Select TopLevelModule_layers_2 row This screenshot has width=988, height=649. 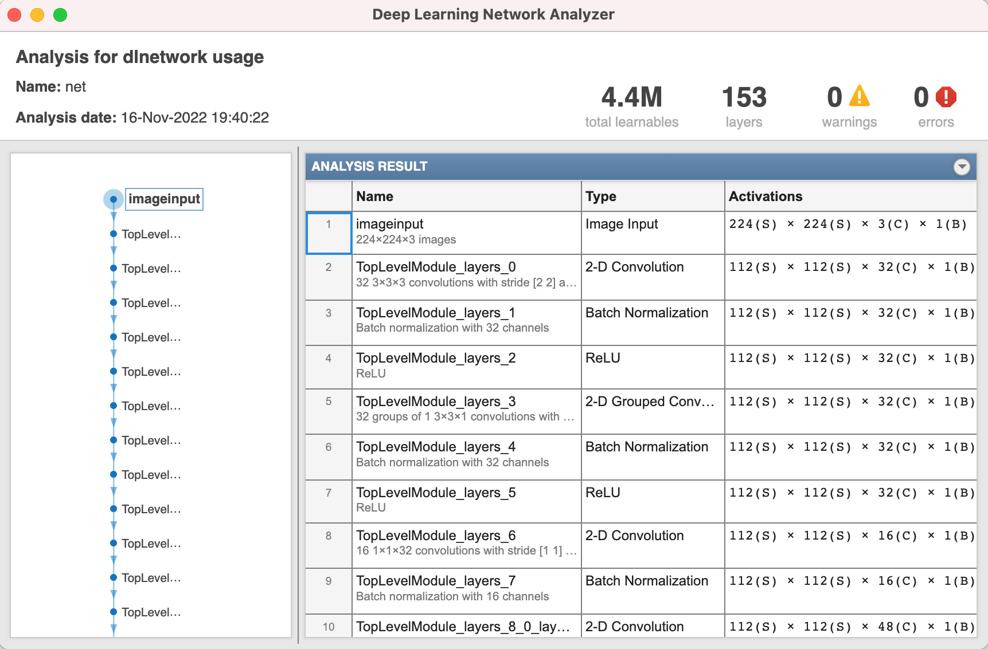pyautogui.click(x=641, y=367)
